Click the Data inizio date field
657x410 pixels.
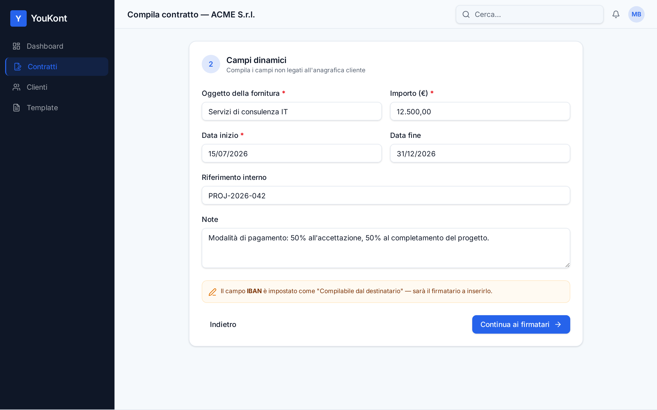(x=292, y=153)
